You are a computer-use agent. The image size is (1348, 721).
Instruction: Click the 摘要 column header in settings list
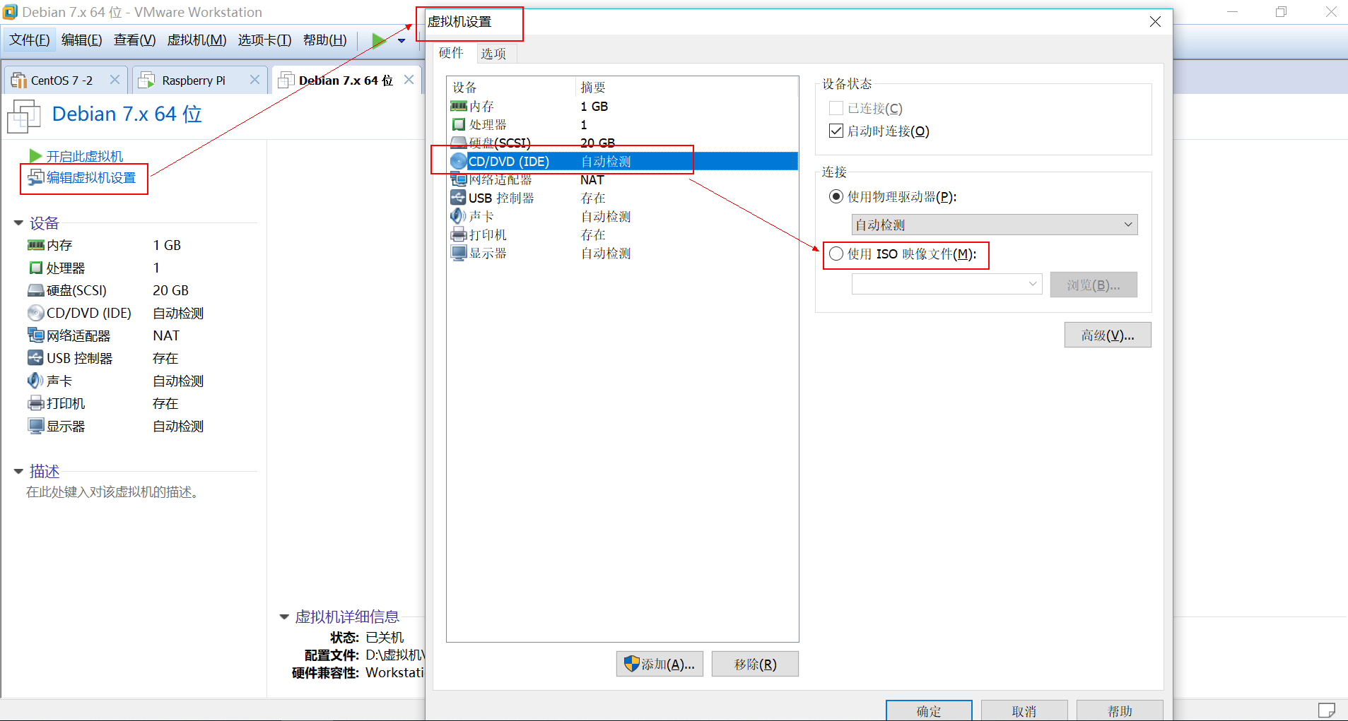686,87
